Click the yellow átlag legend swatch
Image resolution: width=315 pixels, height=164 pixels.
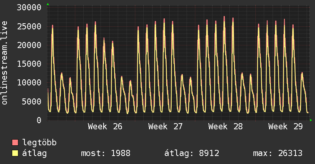pyautogui.click(x=15, y=153)
